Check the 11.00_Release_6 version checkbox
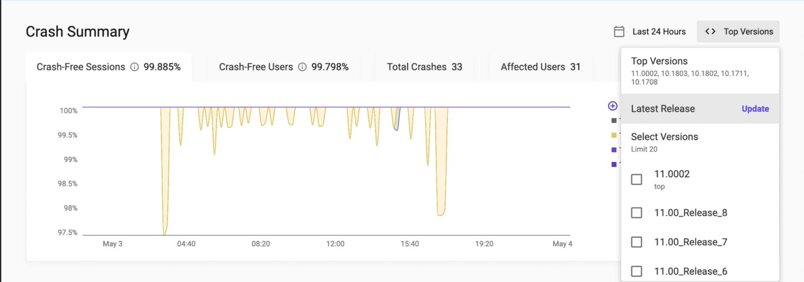 point(636,271)
